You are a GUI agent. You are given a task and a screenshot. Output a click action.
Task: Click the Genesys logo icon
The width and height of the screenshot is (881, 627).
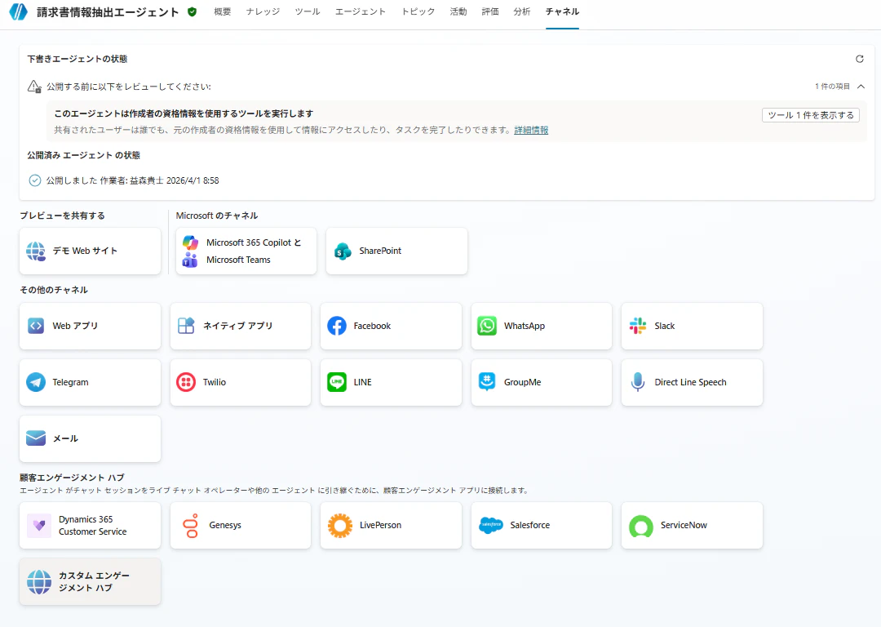(190, 526)
